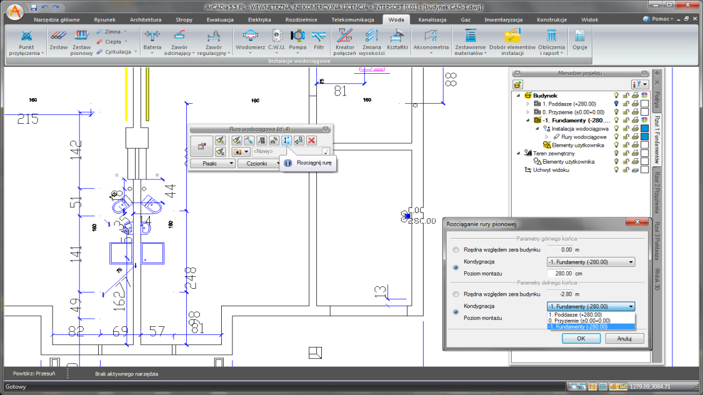Open Obliczenia i raport
Screen dimensions: 703x395
551,42
